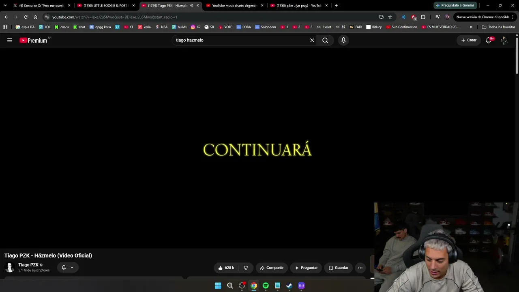Open the NBA bookmark
The height and width of the screenshot is (292, 519).
pyautogui.click(x=161, y=27)
